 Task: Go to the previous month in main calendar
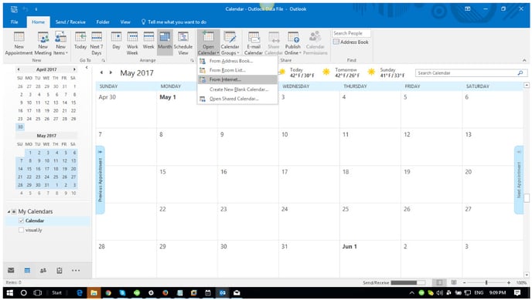pyautogui.click(x=101, y=72)
